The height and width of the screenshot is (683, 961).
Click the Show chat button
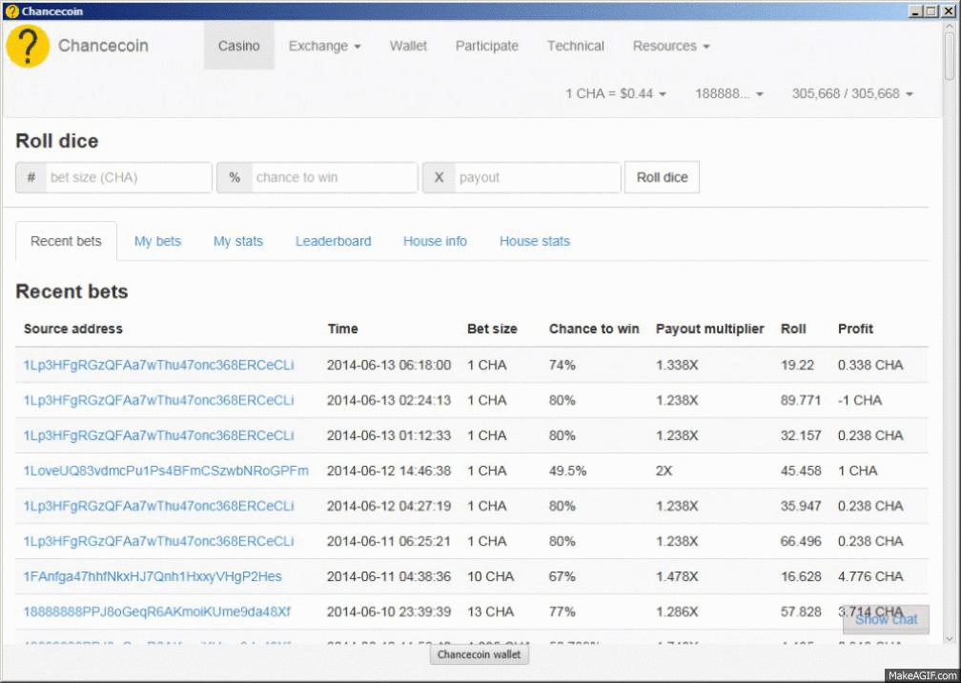tap(887, 620)
